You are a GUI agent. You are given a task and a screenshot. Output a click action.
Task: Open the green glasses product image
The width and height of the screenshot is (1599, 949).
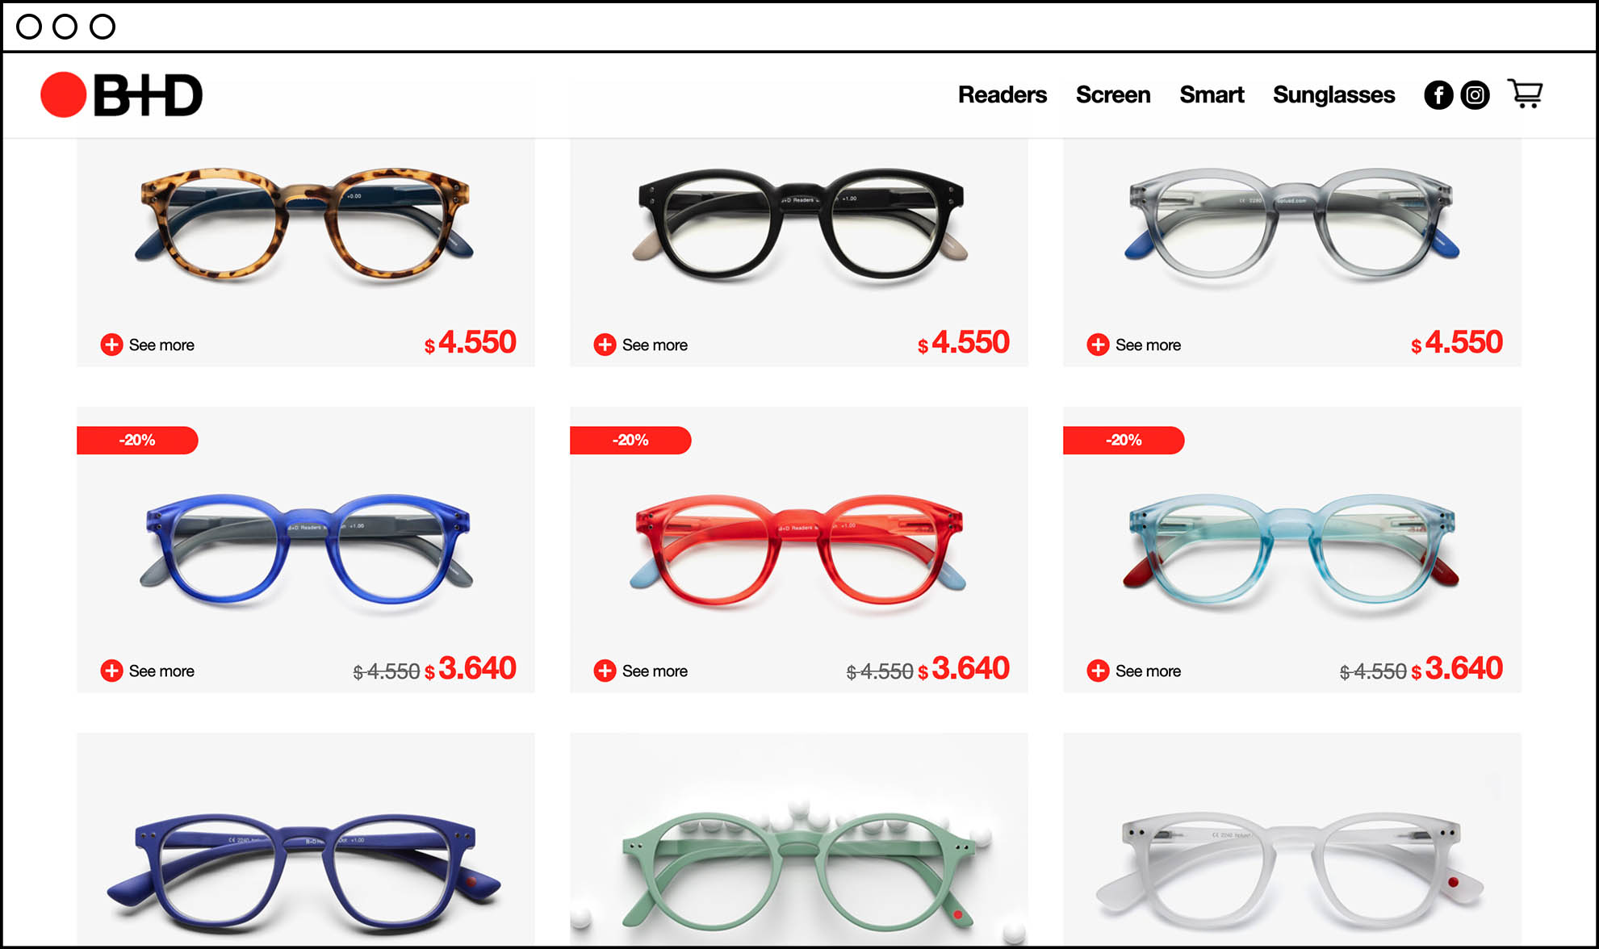[x=797, y=867]
